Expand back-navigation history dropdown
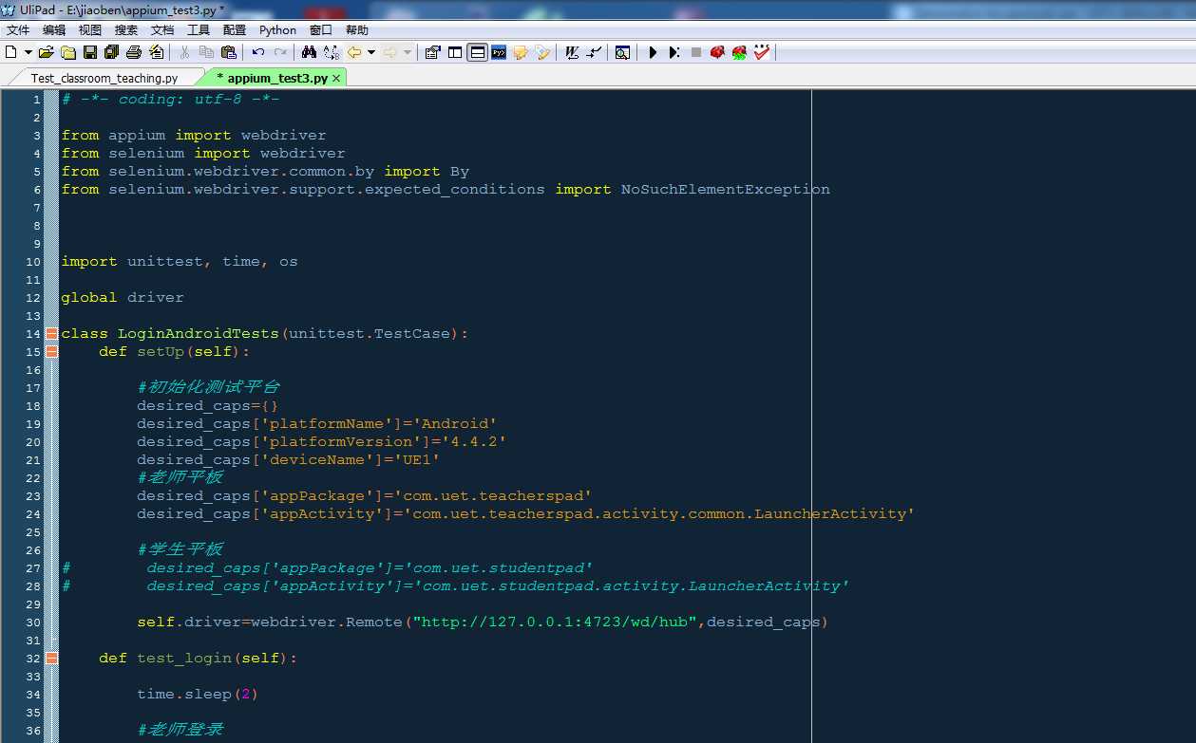The height and width of the screenshot is (743, 1196). [x=371, y=52]
